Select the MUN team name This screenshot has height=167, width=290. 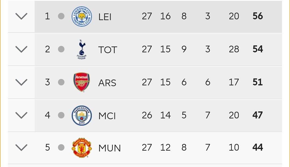point(110,148)
